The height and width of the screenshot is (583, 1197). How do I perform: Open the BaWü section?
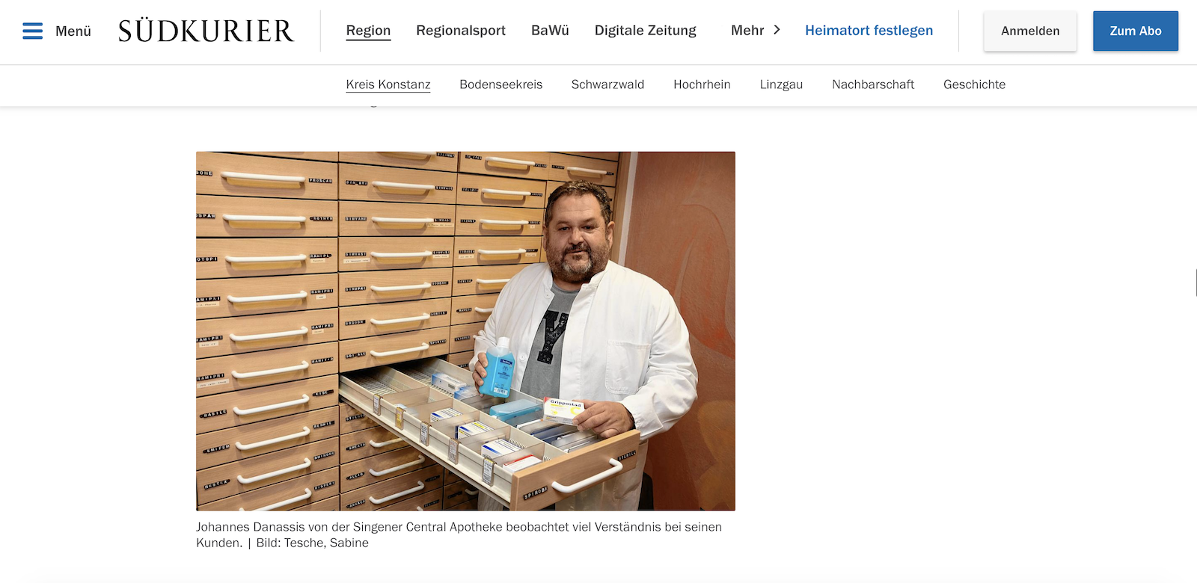pyautogui.click(x=550, y=31)
